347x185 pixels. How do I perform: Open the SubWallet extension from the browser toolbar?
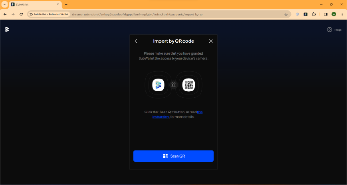point(305,14)
